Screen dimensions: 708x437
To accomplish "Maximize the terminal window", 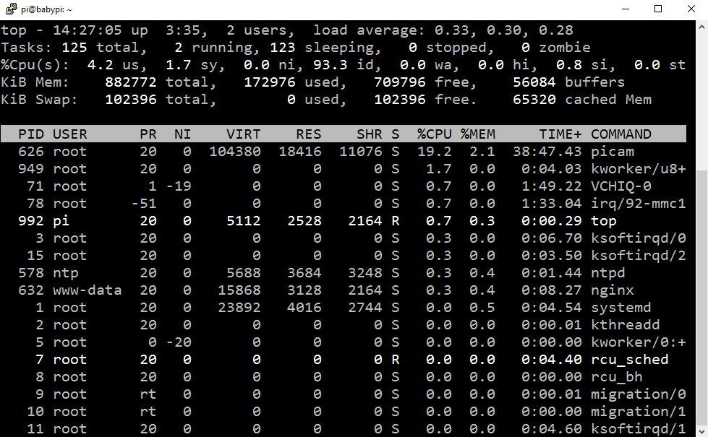I will click(x=658, y=9).
